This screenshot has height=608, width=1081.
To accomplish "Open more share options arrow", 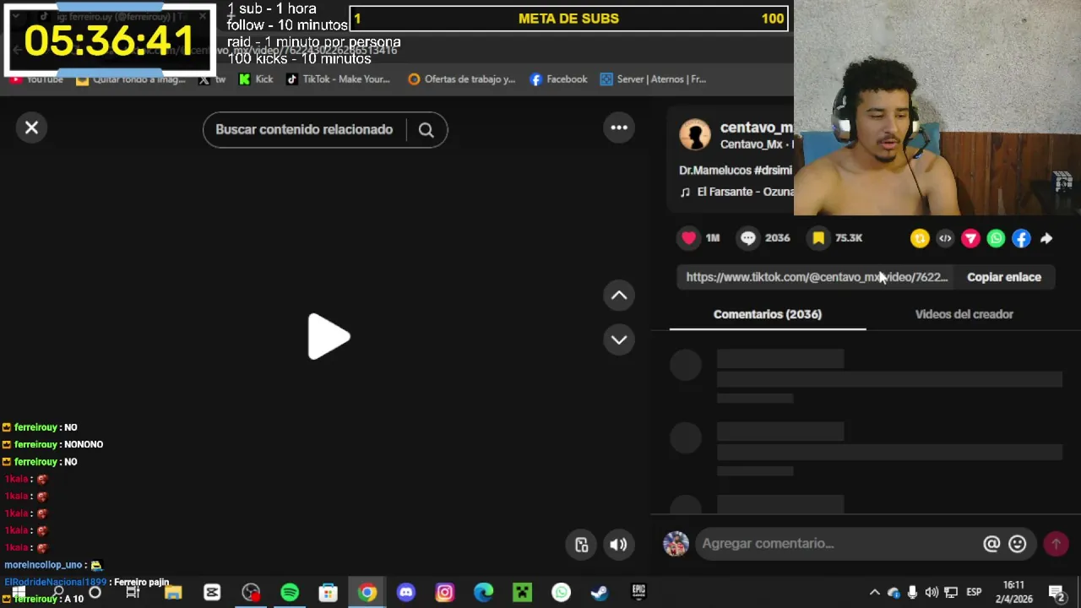I will point(1046,239).
